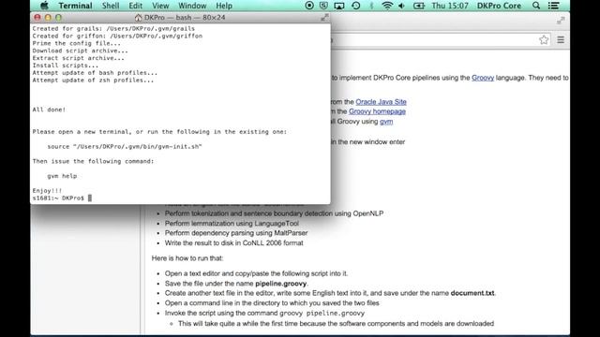Click the OpenNLP tokenization bullet text
The image size is (600, 337).
274,213
